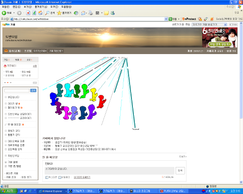Expand the Mail button dropdown arrow
This screenshot has height=194, width=243.
86,13
